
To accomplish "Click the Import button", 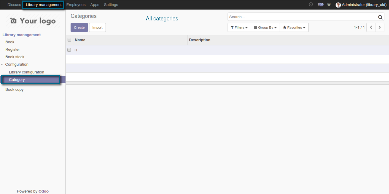I will tap(97, 27).
